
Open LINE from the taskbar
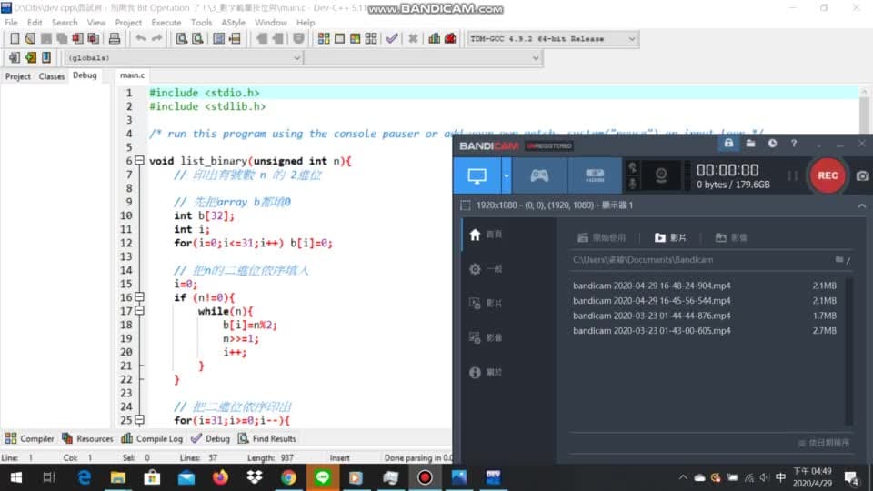coord(322,477)
